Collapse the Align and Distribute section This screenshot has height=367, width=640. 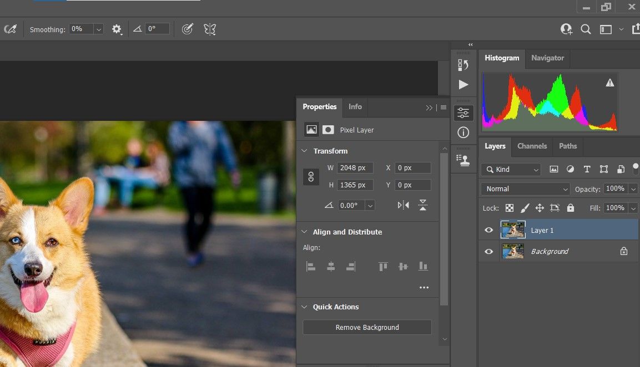click(304, 232)
